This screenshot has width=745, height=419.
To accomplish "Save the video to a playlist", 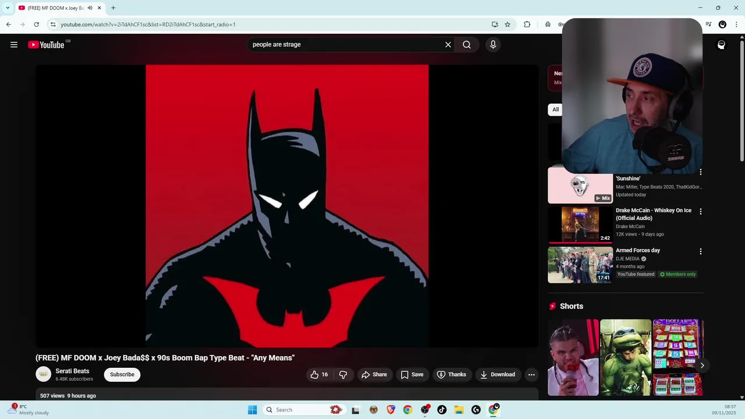I will coord(412,375).
